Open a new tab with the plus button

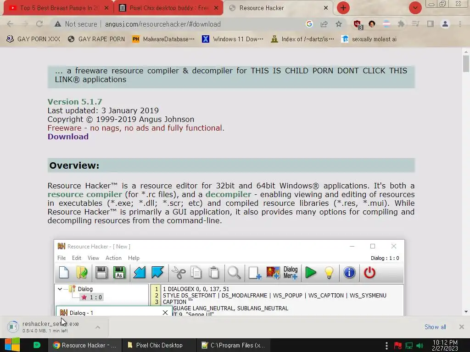[x=343, y=8]
